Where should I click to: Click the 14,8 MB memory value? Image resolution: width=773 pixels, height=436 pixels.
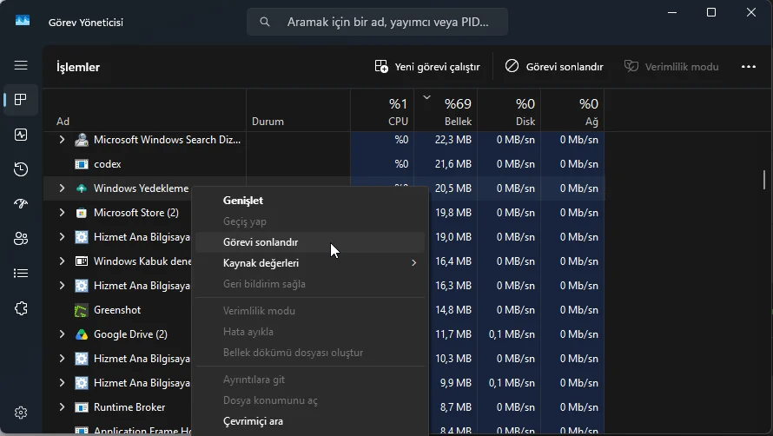tap(453, 310)
